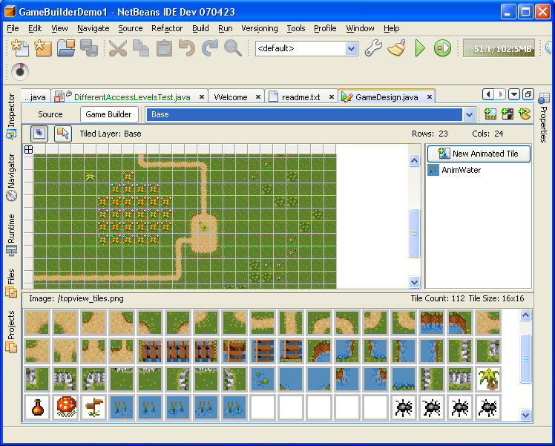Image resolution: width=555 pixels, height=446 pixels.
Task: Click the Copy toolbar icon
Action: 141,48
